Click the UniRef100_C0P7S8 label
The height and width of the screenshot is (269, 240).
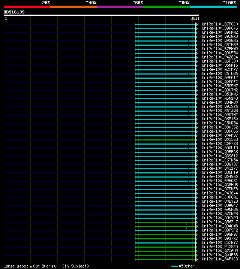(x=220, y=143)
